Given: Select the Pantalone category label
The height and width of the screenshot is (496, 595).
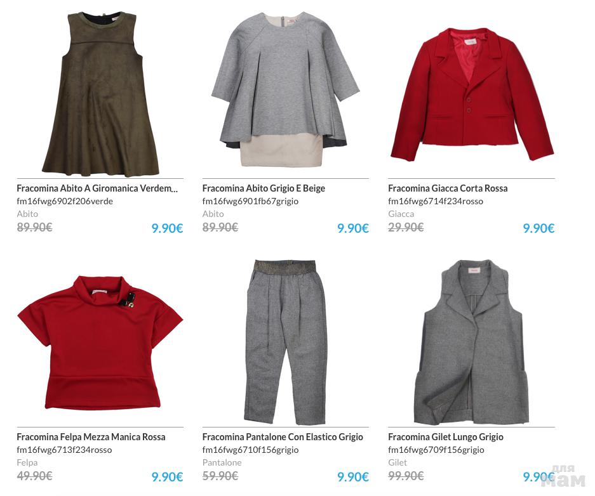Looking at the screenshot, I should click(222, 462).
